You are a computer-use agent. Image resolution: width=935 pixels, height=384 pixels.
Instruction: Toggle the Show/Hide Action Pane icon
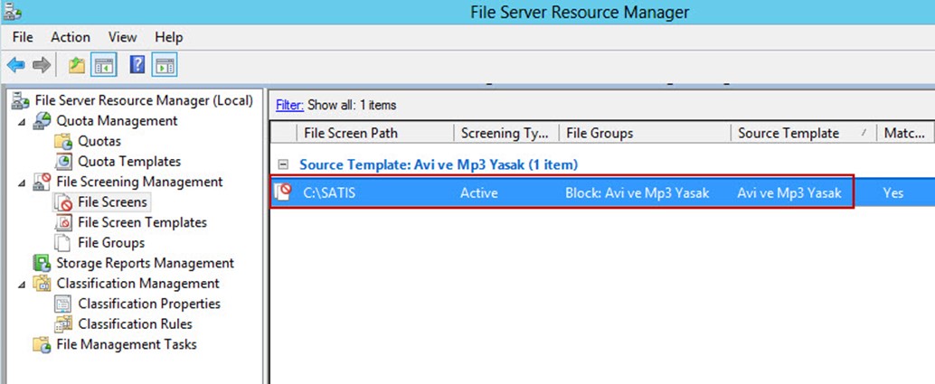pos(164,65)
